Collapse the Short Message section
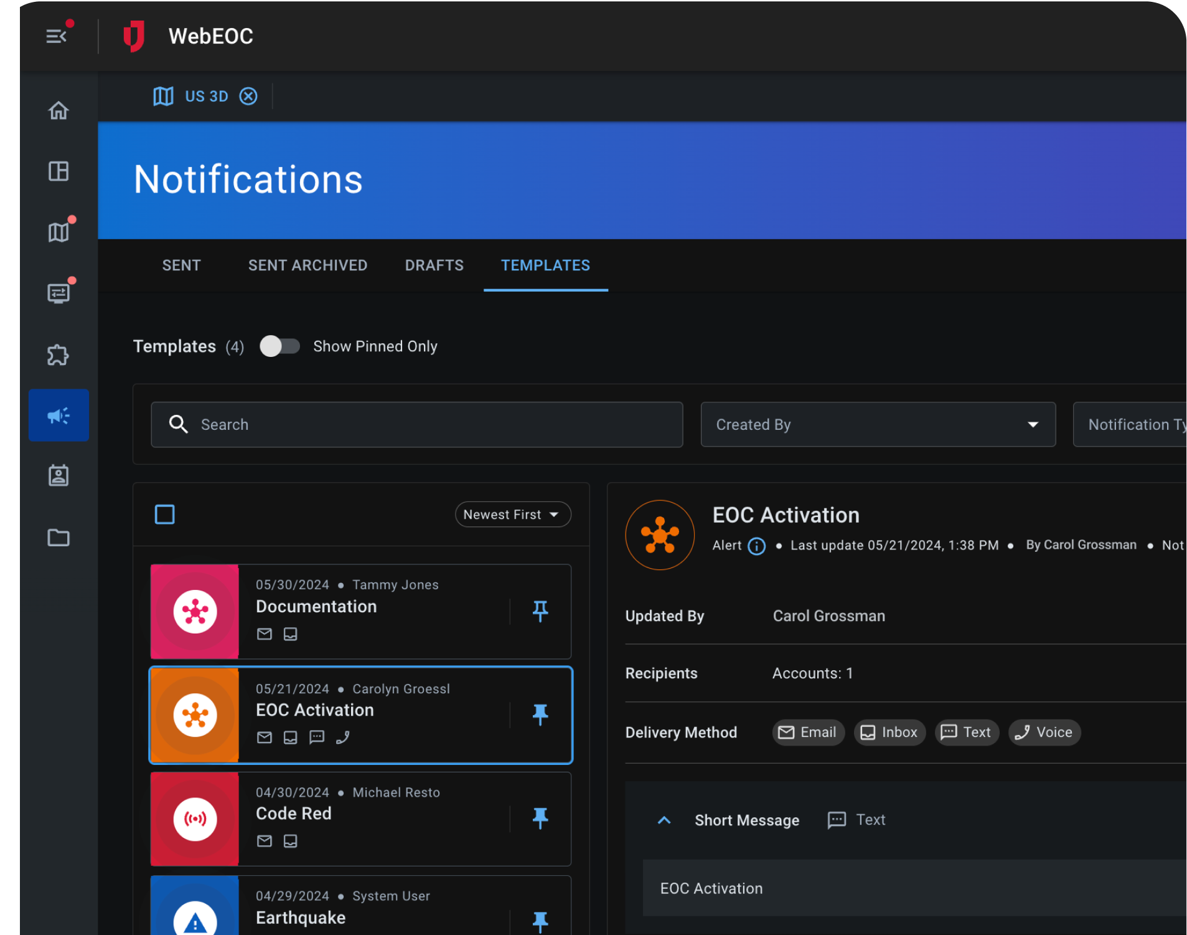 pyautogui.click(x=664, y=820)
